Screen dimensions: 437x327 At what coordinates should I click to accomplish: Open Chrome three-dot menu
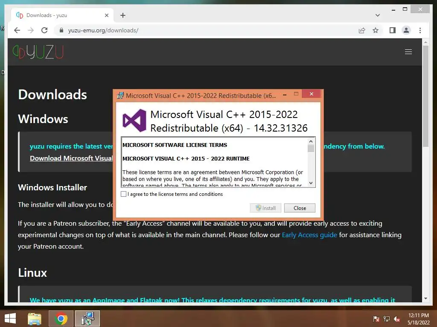[420, 30]
